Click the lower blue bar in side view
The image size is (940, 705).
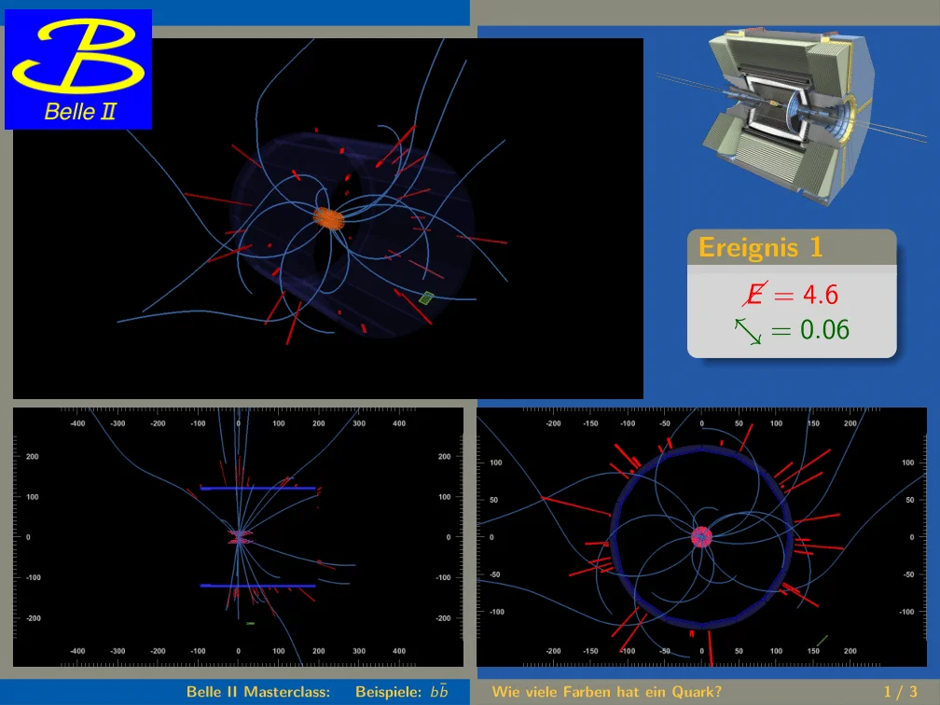point(258,586)
